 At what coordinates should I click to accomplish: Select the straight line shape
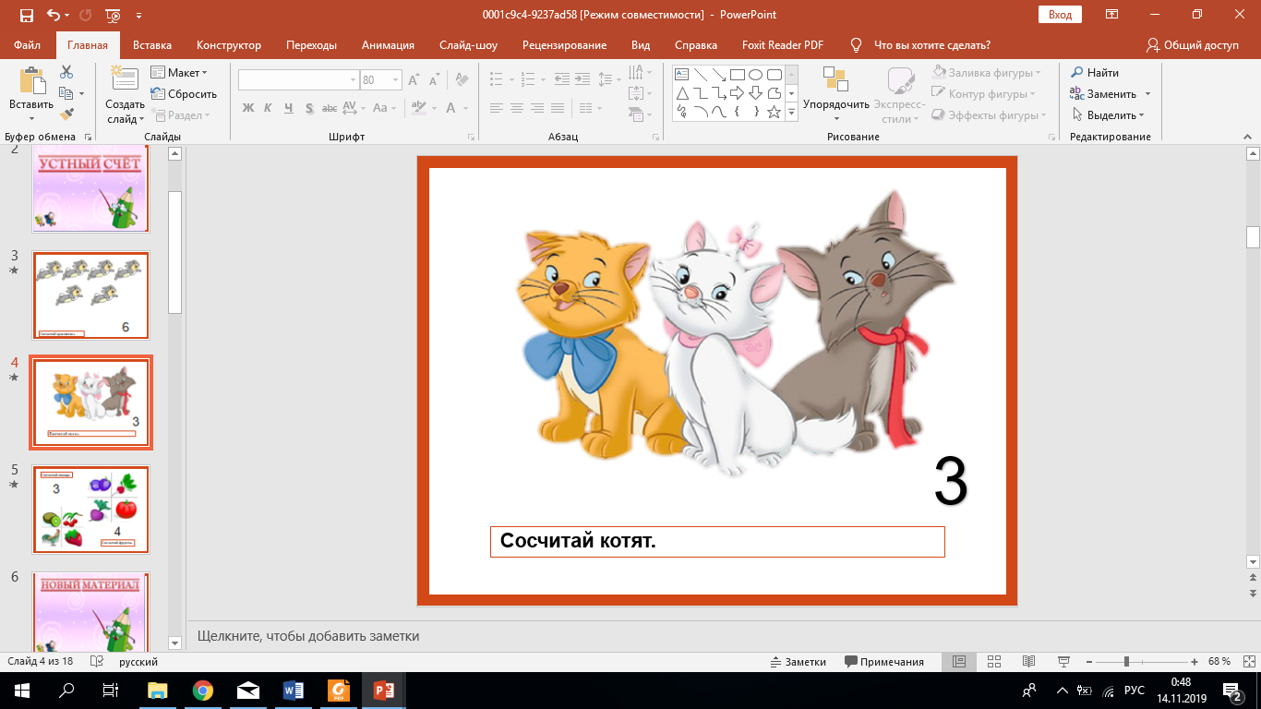pos(700,75)
